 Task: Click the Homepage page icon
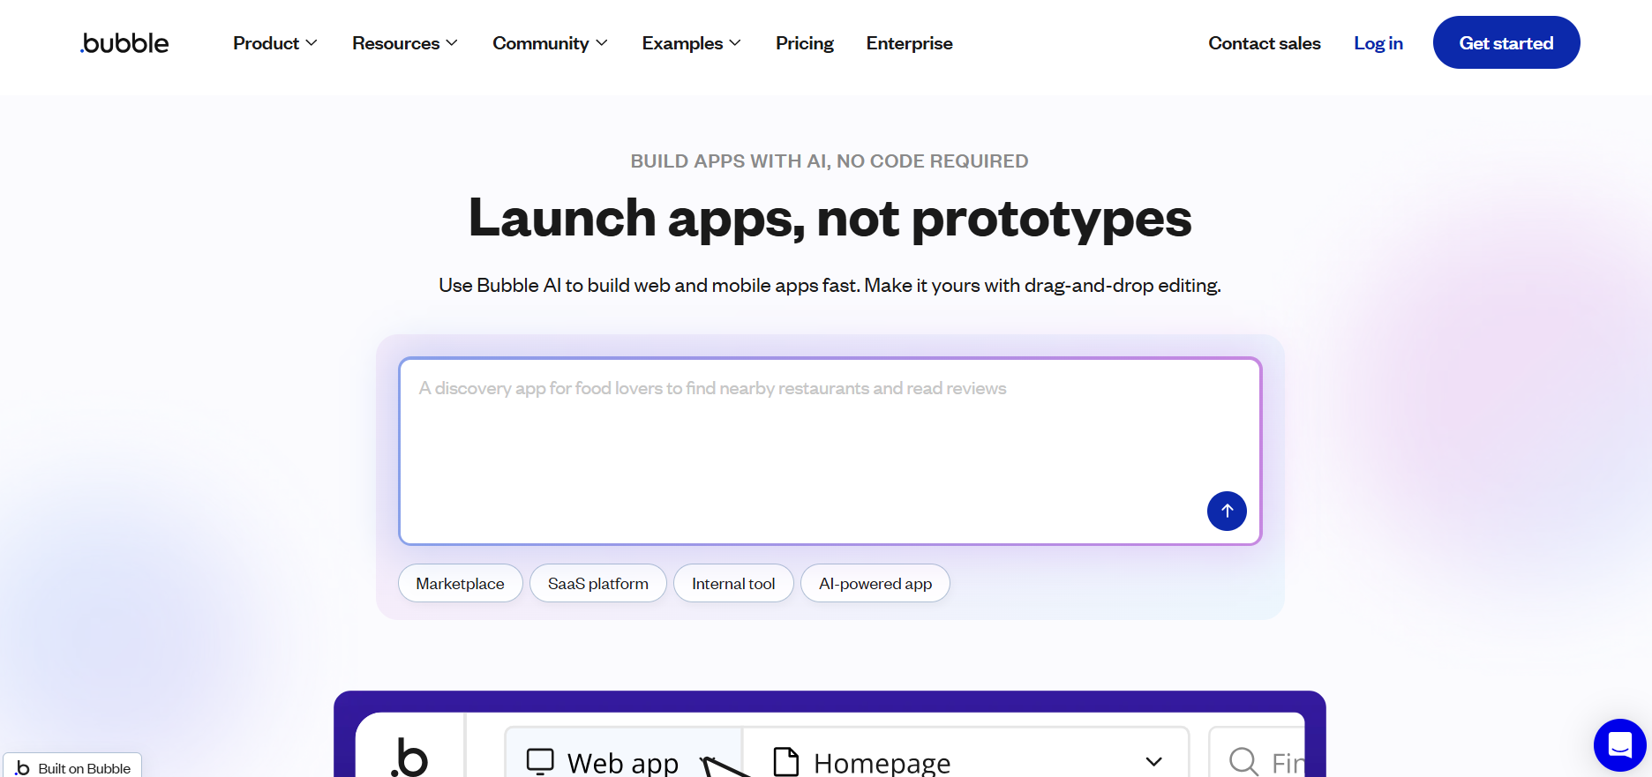click(785, 760)
